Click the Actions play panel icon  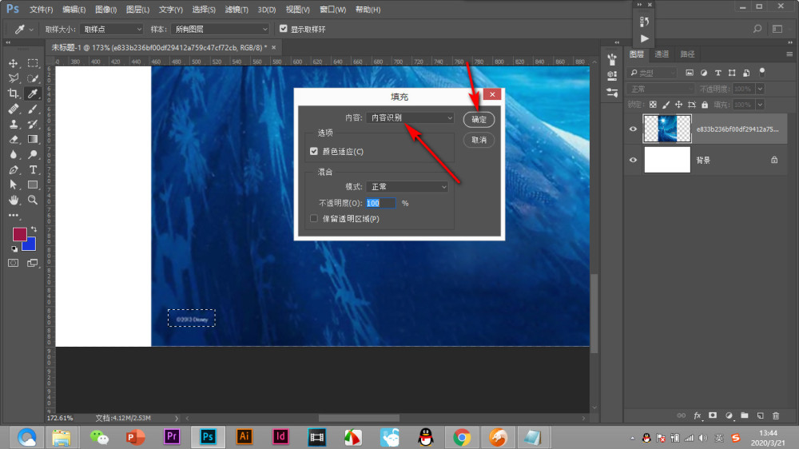[x=645, y=38]
